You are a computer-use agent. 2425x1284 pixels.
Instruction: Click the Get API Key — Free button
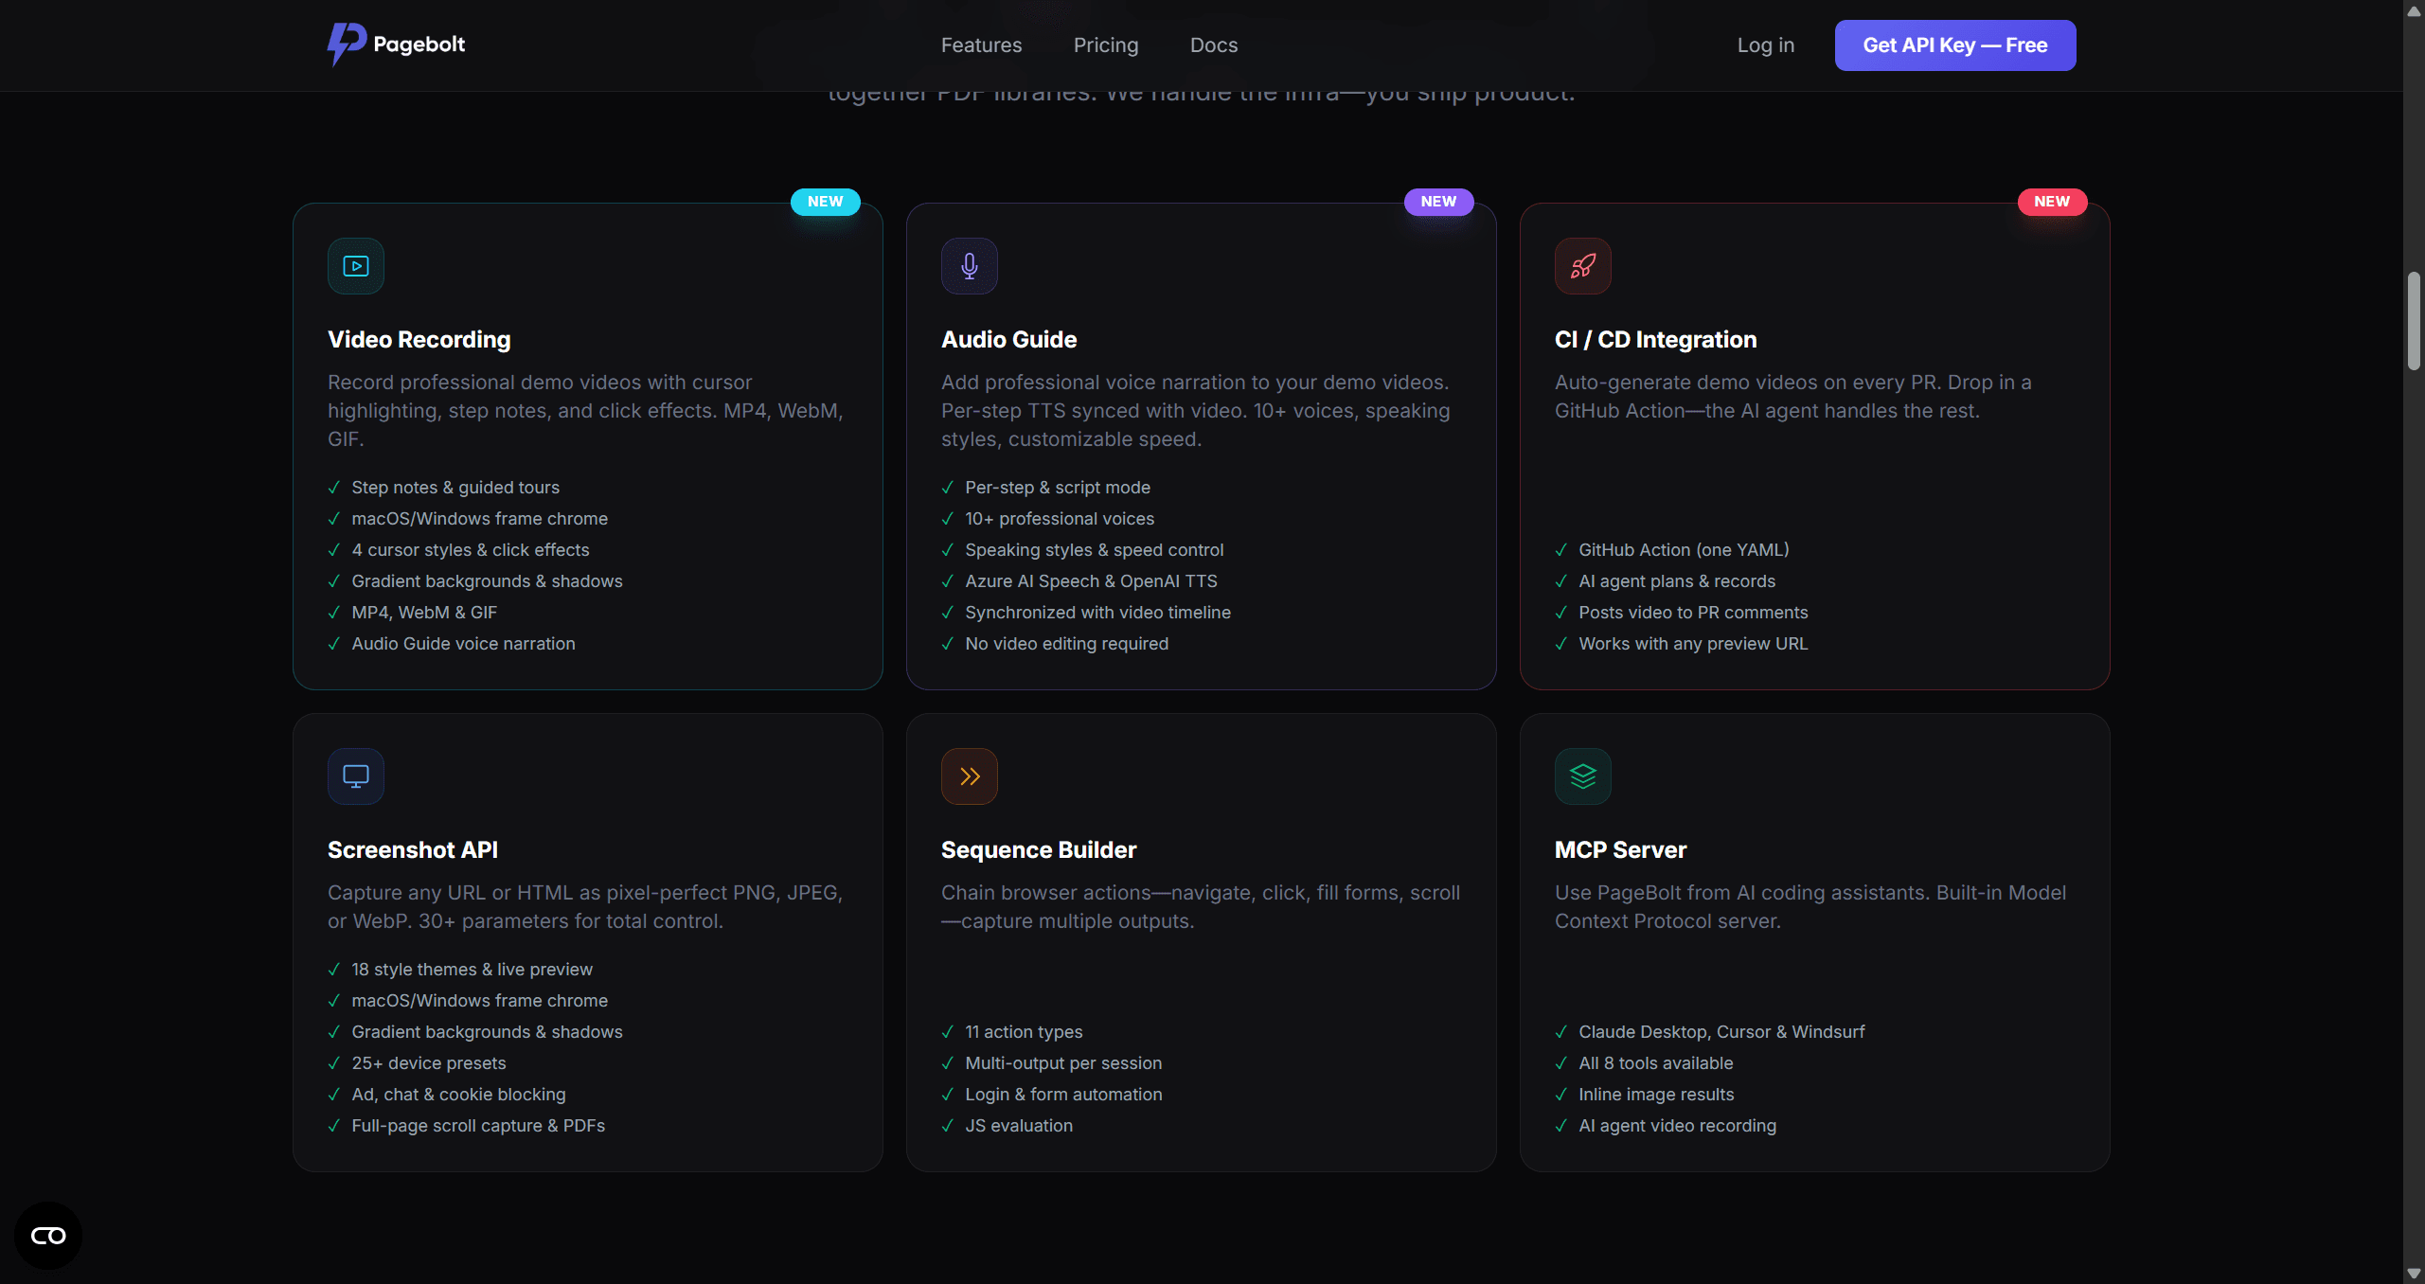pos(1954,45)
